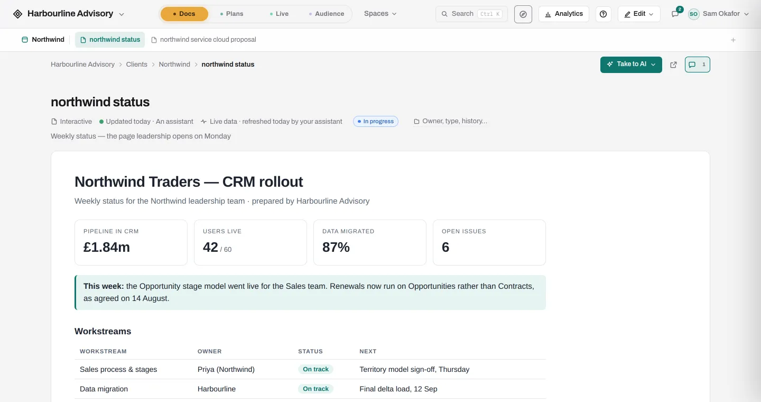
Task: Select the Northwind space tab
Action: 43,40
